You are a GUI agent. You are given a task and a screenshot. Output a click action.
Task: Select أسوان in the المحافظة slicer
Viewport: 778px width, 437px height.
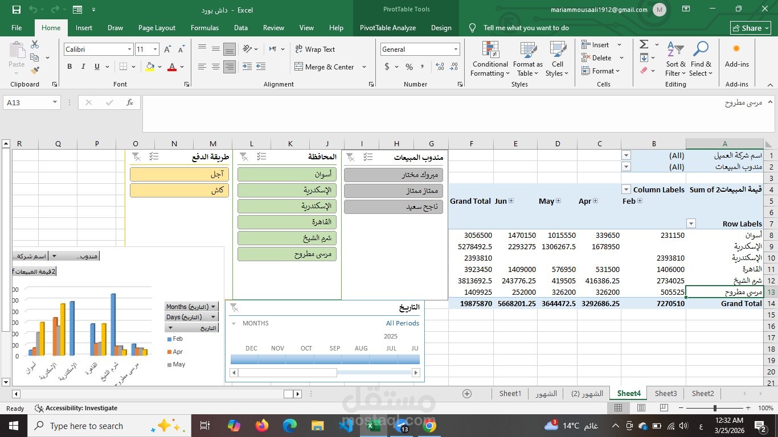[286, 174]
